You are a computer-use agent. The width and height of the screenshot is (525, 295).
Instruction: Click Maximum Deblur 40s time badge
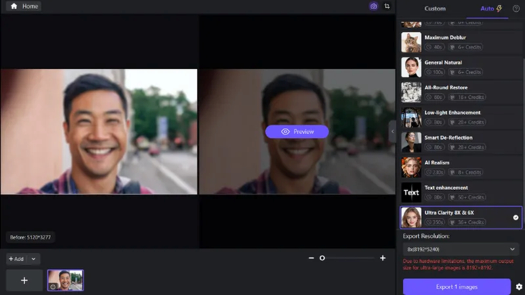pyautogui.click(x=434, y=47)
